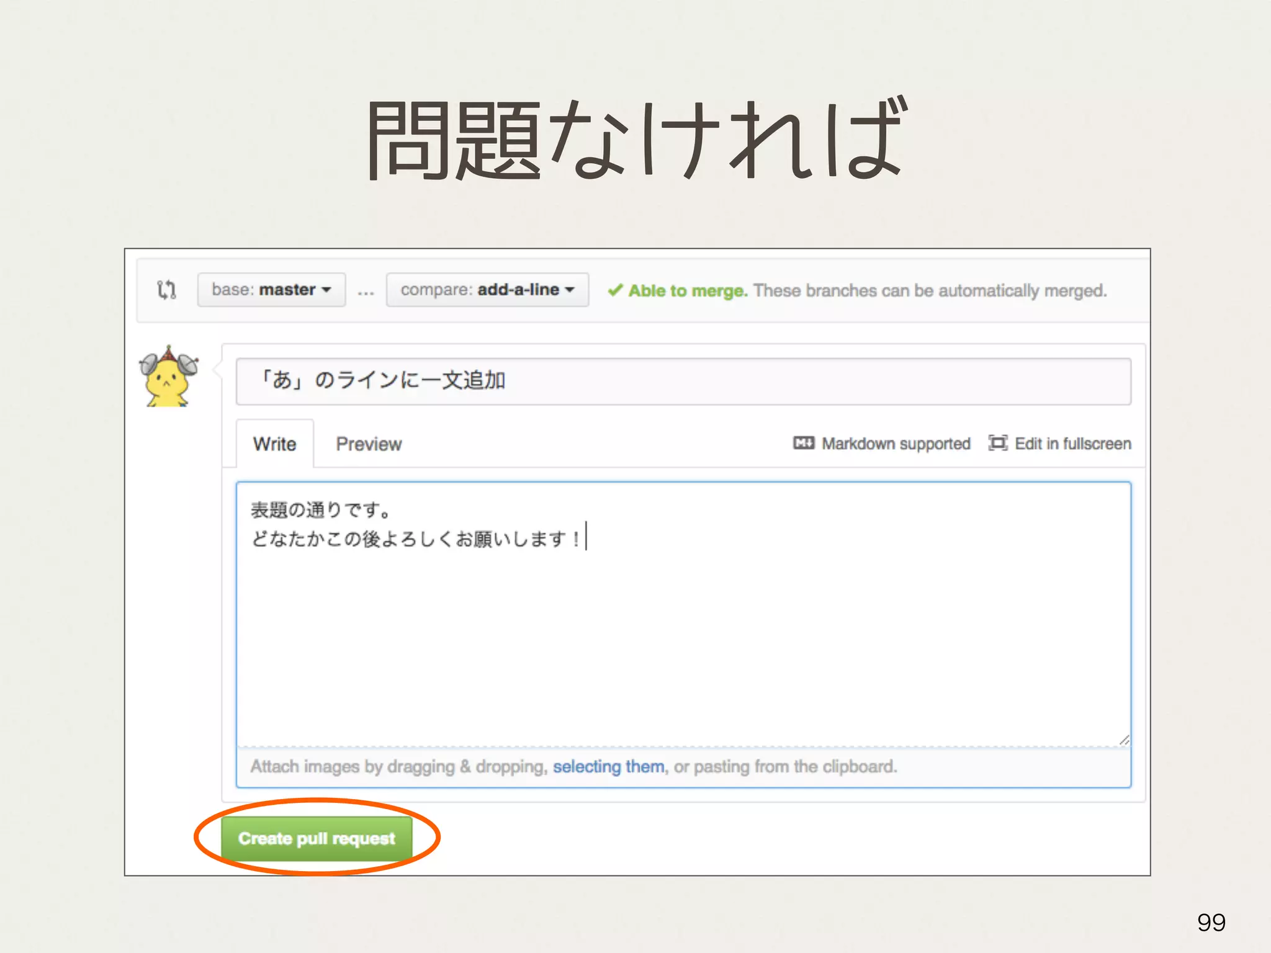Open the Markdown supported link
1271x953 pixels.
[x=896, y=444]
